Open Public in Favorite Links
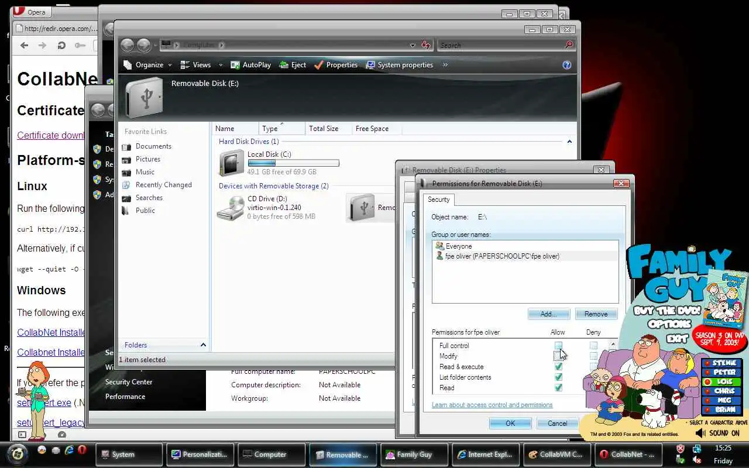 click(x=145, y=211)
